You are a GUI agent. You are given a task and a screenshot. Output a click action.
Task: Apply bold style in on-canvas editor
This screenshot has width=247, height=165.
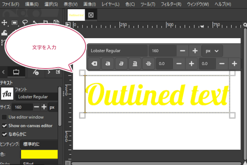coord(107,64)
